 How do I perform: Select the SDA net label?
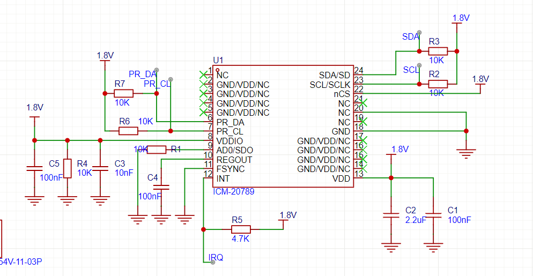coord(411,36)
